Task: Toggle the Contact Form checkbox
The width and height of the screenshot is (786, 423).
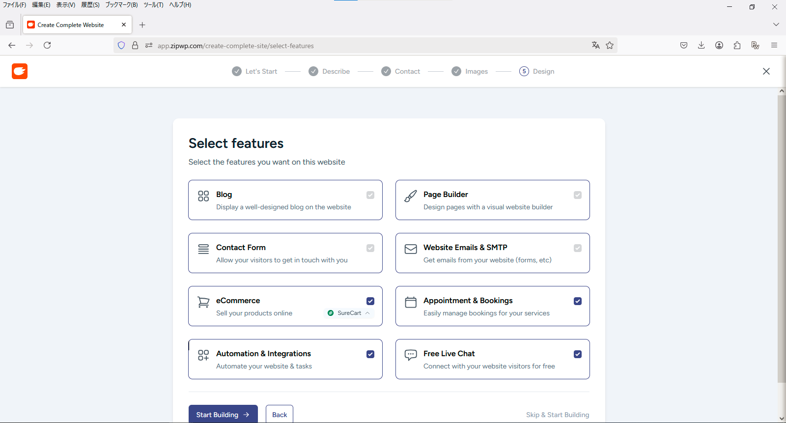Action: (x=370, y=248)
